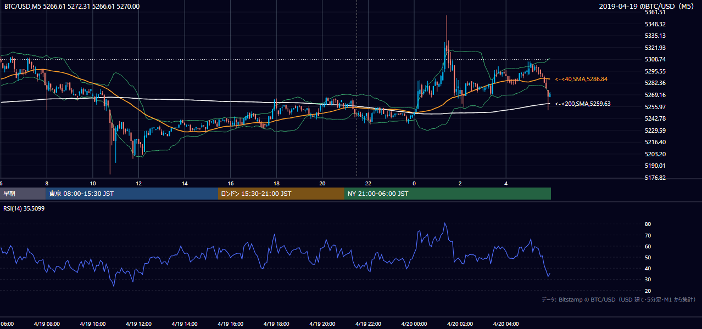
Task: Click the RSI axis value 80
Action: (x=648, y=224)
